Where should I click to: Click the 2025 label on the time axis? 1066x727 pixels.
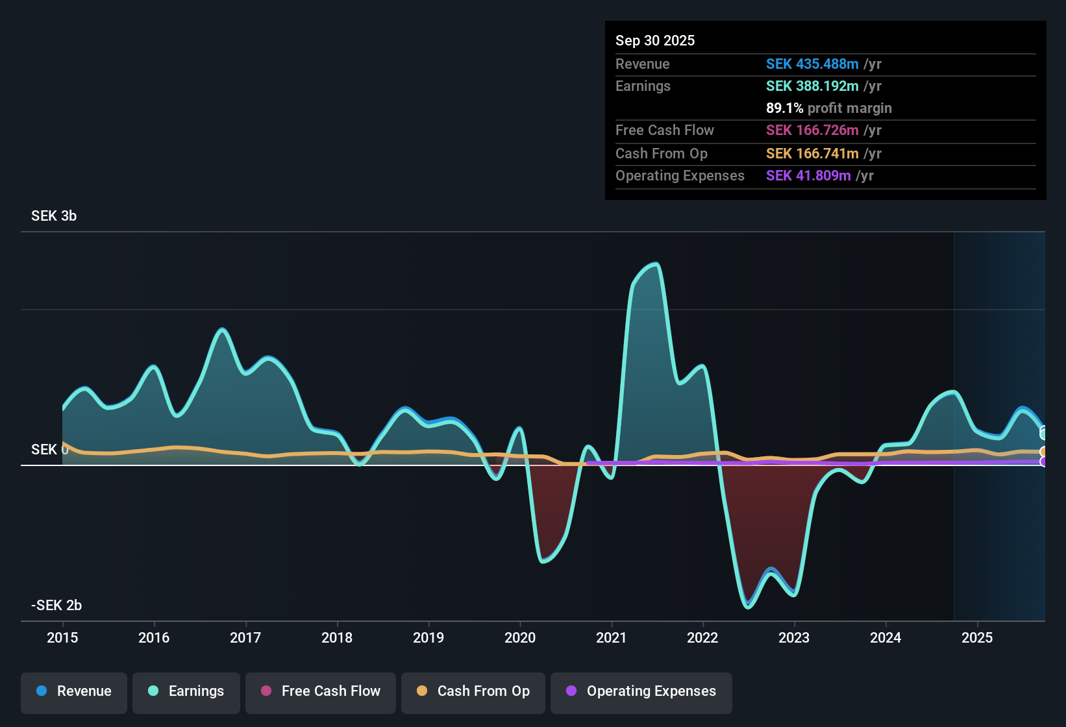(977, 638)
